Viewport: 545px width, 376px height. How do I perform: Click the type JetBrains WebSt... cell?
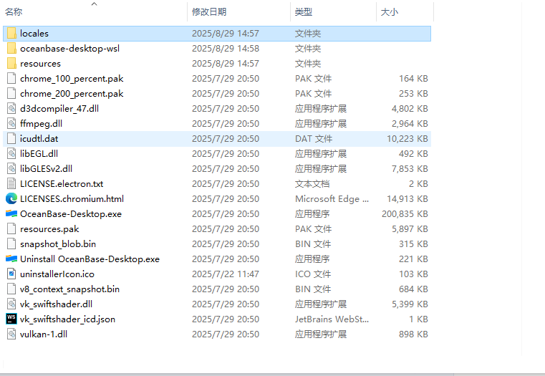click(x=332, y=319)
